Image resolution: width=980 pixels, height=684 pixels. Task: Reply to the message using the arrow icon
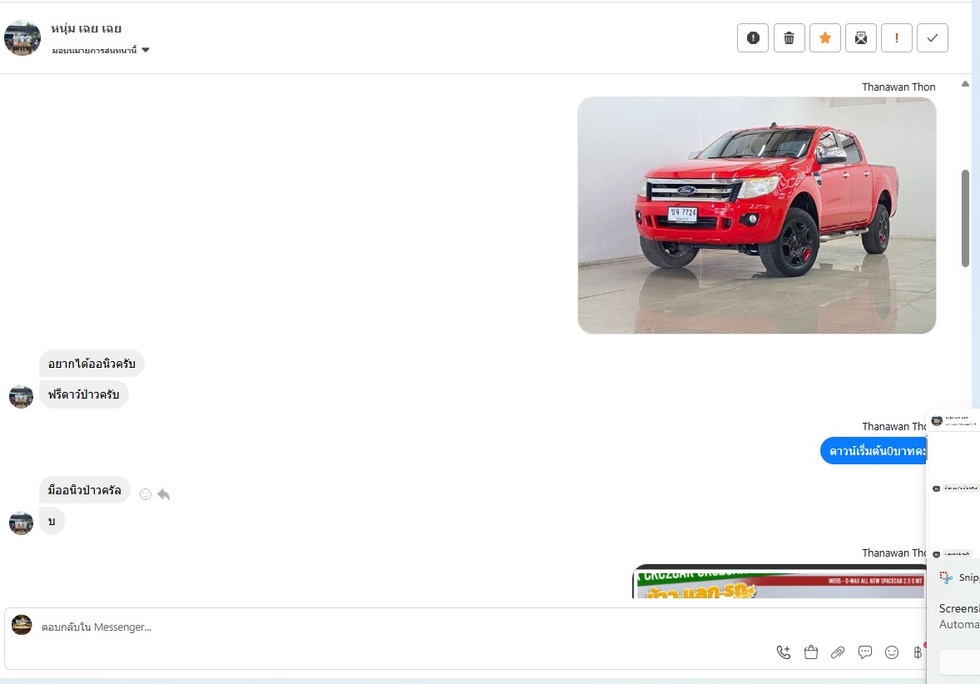164,494
